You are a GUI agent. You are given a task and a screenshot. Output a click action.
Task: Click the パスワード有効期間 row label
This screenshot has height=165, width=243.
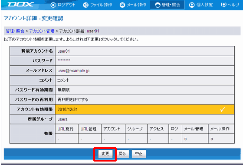(34, 90)
